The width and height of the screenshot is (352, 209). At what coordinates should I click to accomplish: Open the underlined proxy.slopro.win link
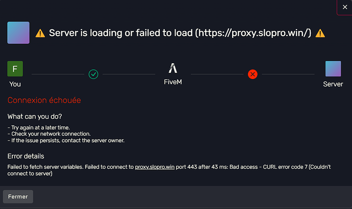pos(155,167)
